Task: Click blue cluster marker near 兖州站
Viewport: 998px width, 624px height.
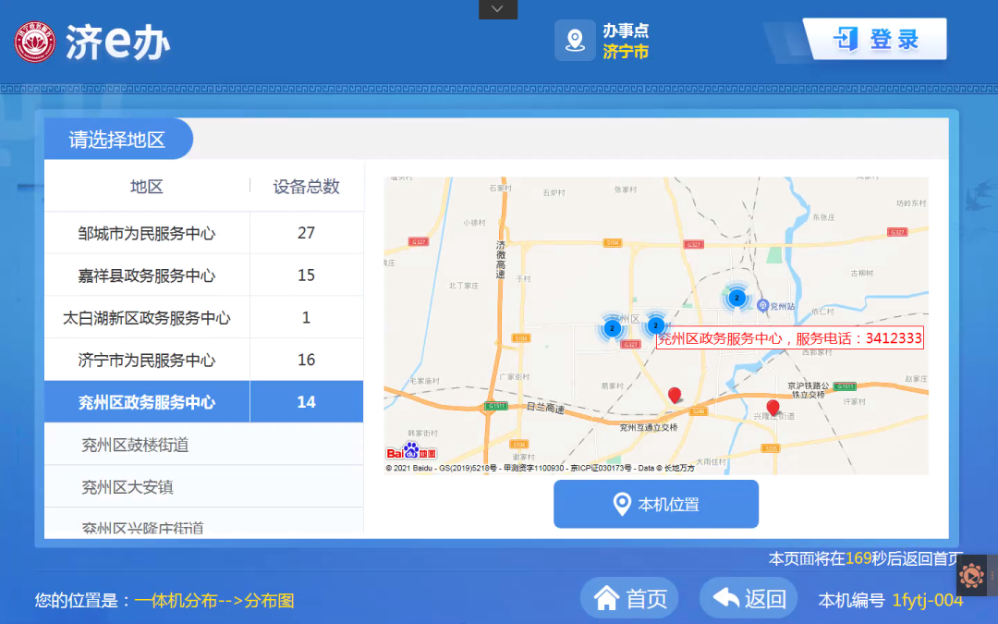Action: coord(736,298)
